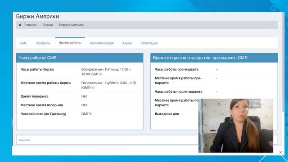Viewport: 288px width, 162px height.
Task: Click 'Местное время работы пре-маркета' label
Action: (x=178, y=81)
